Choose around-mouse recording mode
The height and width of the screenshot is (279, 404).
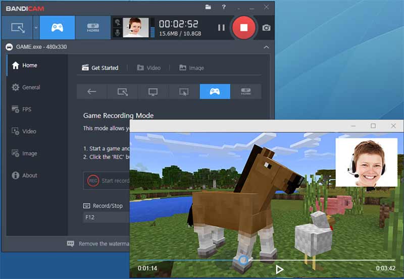coord(184,91)
